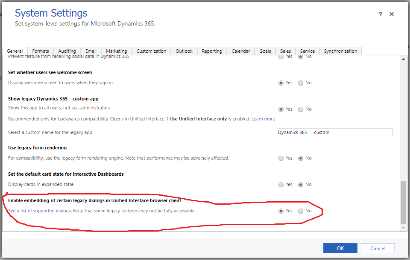Open the Auditing tab
This screenshot has height=260, width=410.
click(67, 51)
